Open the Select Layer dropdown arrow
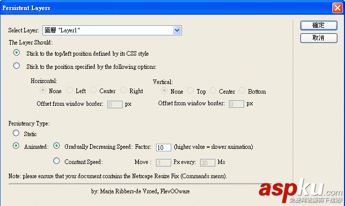 177,30
